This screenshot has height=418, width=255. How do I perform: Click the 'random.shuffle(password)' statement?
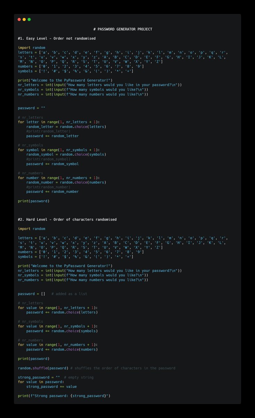coord(43,368)
